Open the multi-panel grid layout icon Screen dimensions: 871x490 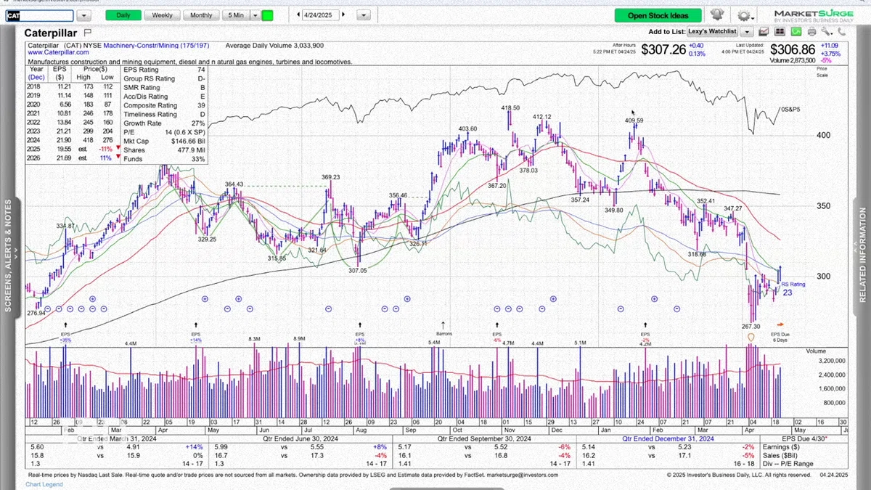780,31
